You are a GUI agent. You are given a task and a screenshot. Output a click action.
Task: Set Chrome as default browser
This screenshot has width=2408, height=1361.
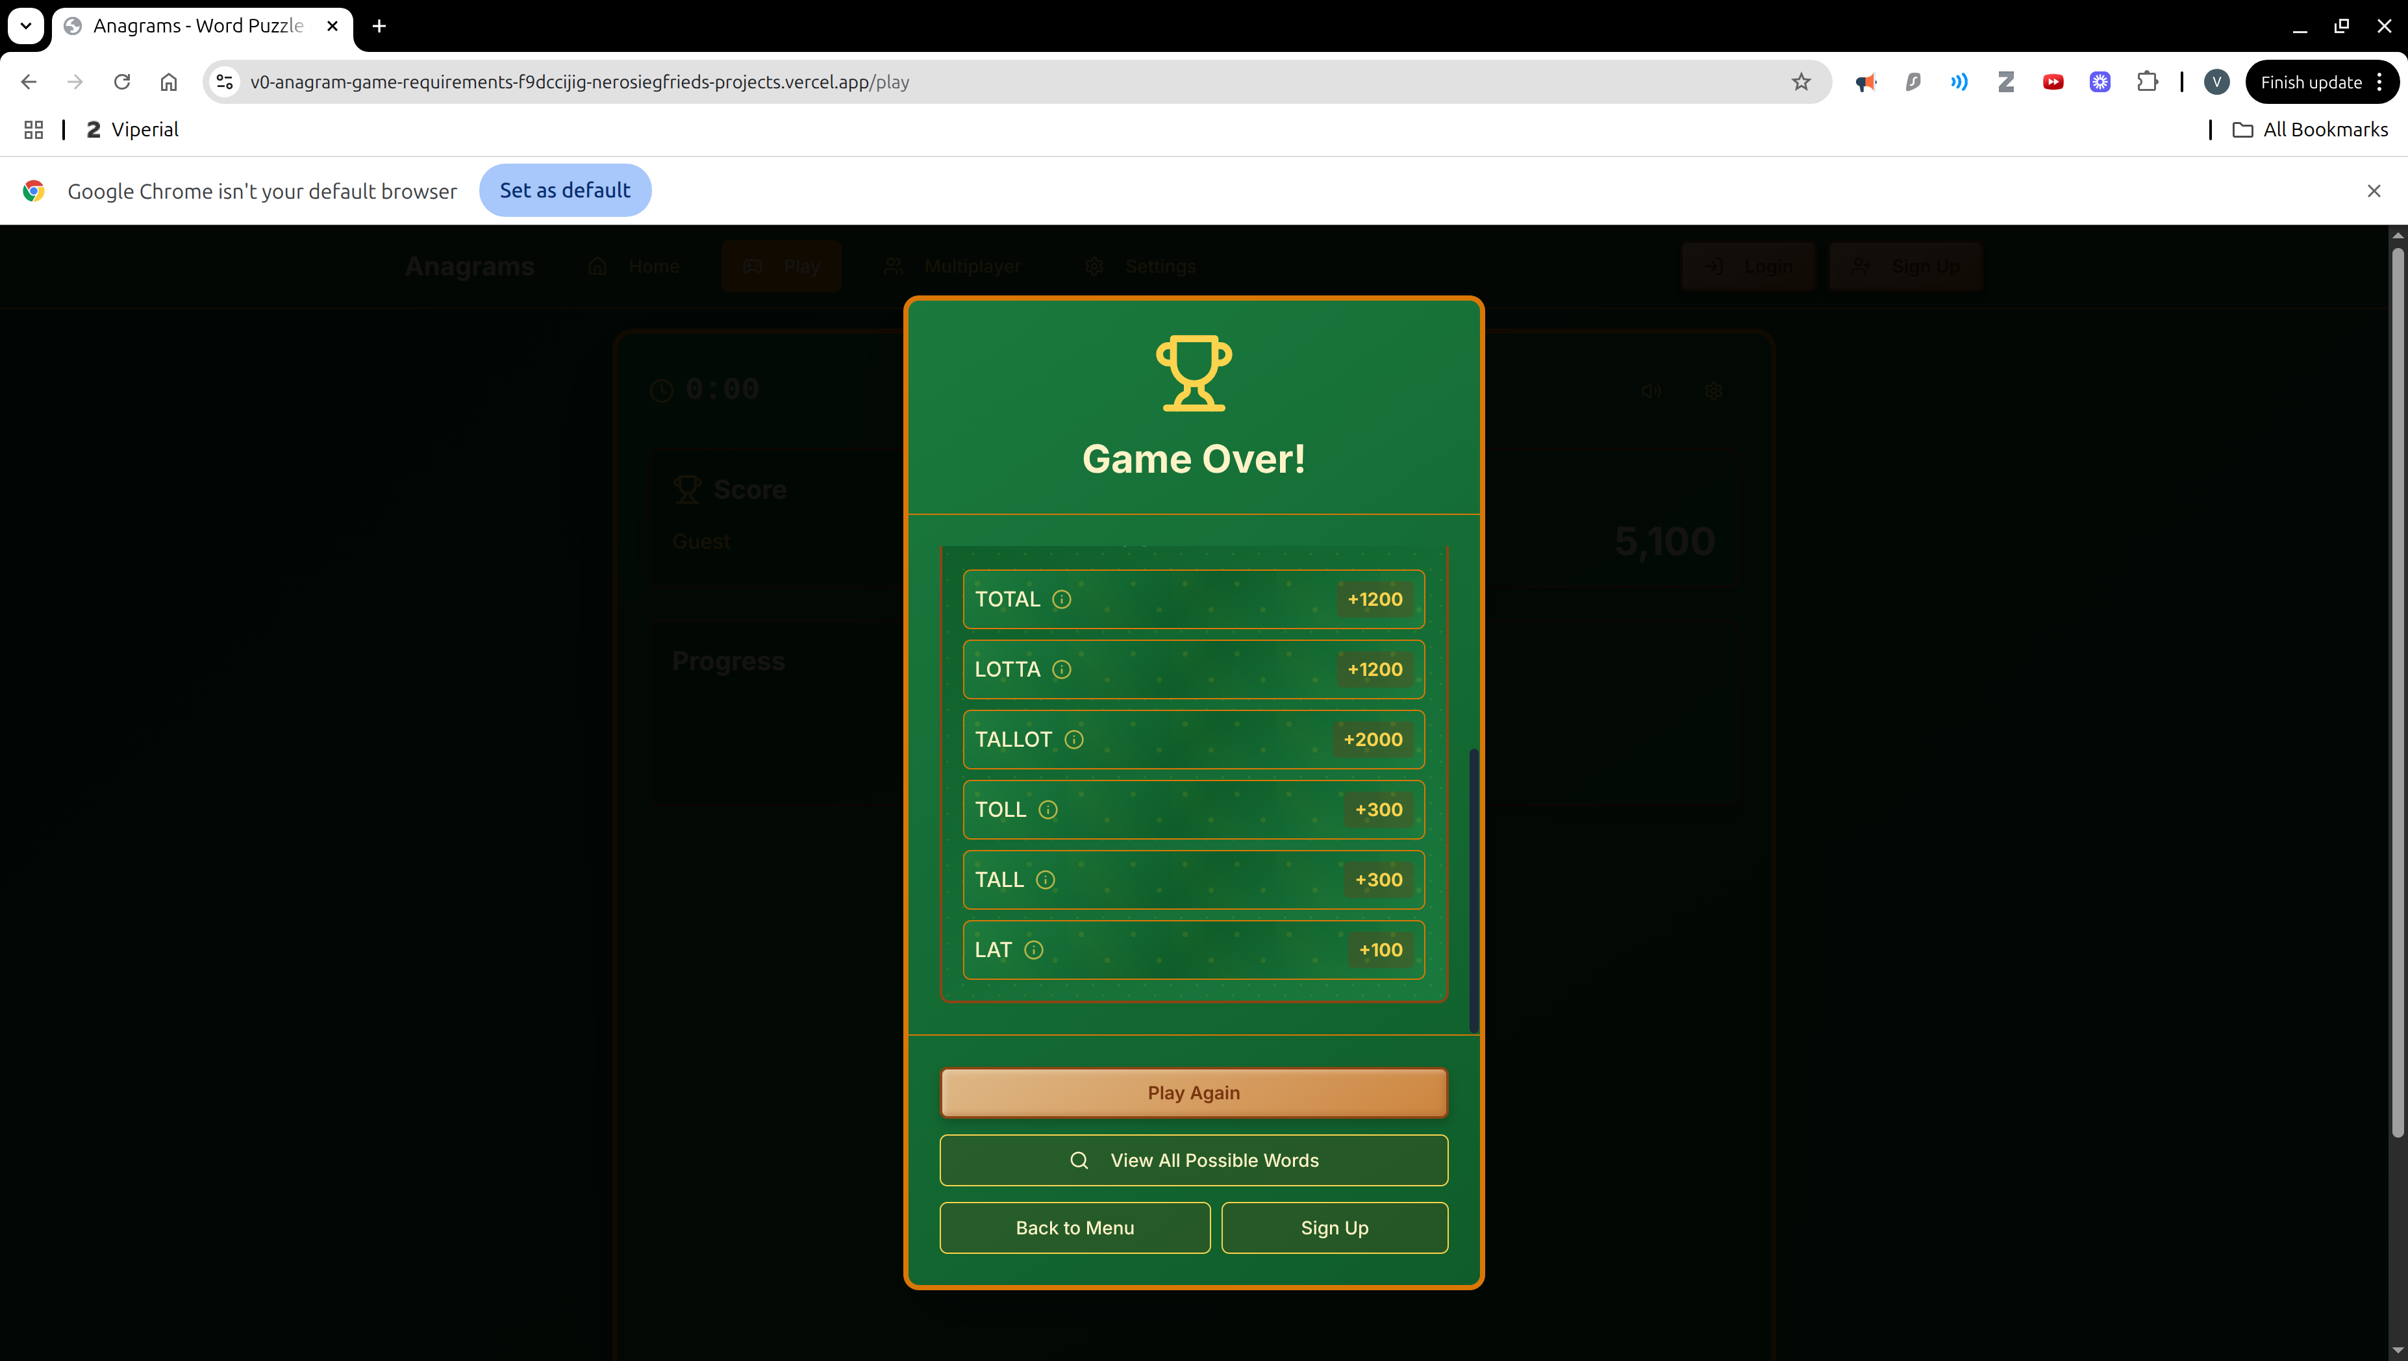coord(564,191)
